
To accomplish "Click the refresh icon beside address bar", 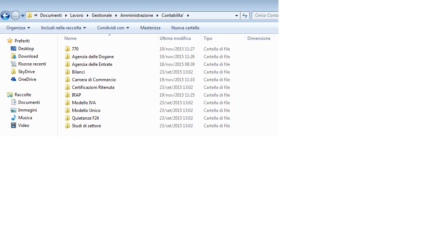I will [x=245, y=15].
